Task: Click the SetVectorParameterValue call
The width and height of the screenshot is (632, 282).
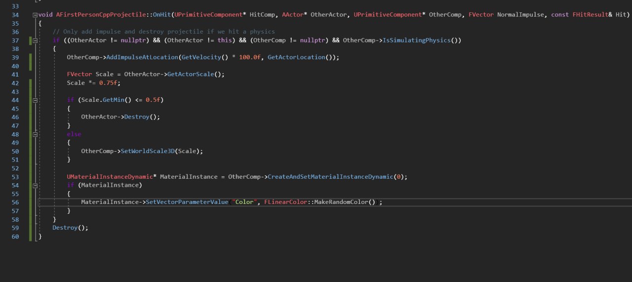Action: [x=187, y=202]
